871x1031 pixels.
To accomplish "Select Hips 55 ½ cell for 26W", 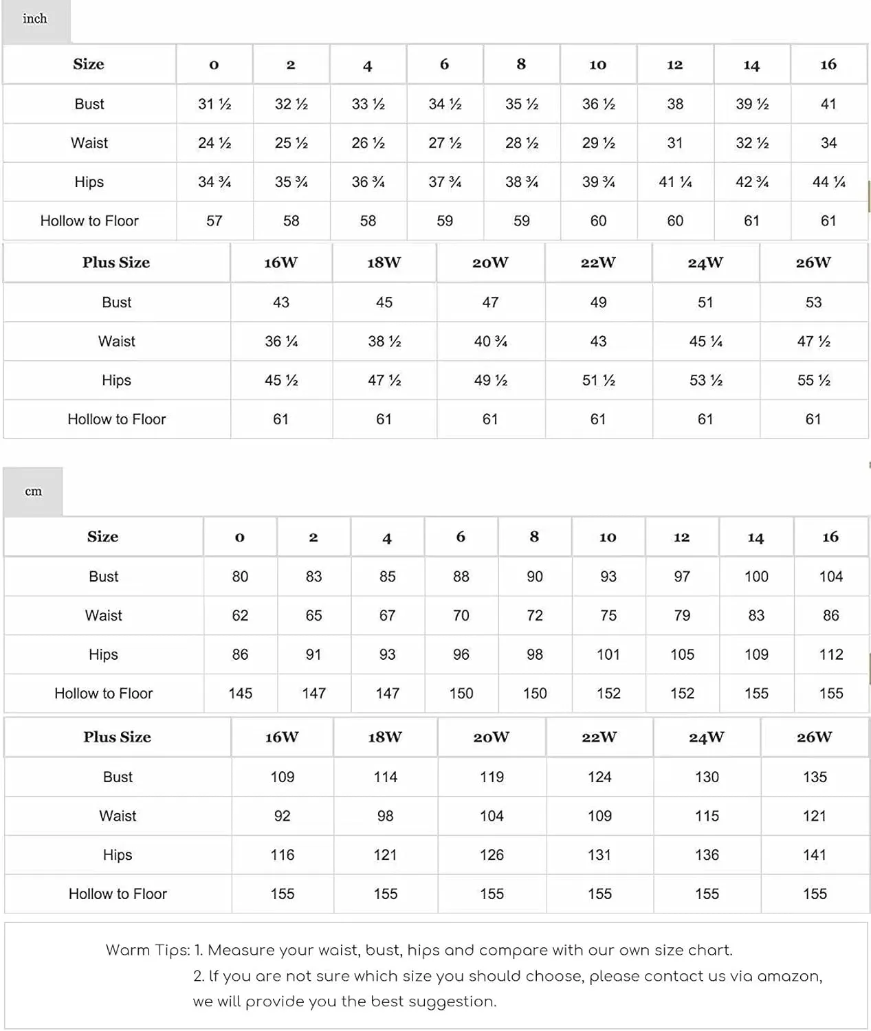I will coord(814,381).
